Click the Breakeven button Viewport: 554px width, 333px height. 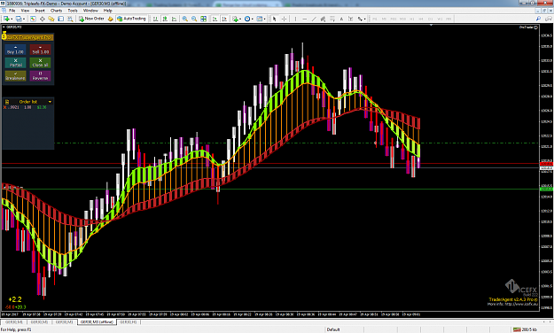pos(15,76)
